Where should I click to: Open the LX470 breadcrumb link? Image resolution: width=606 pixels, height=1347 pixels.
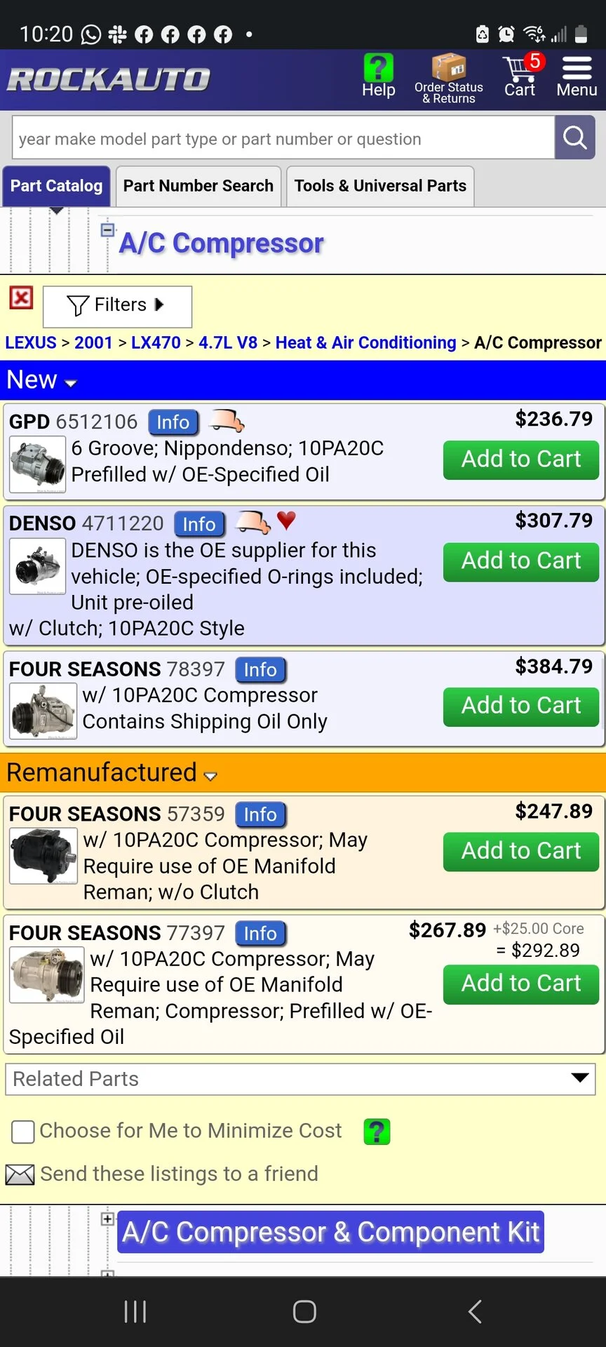pos(156,342)
